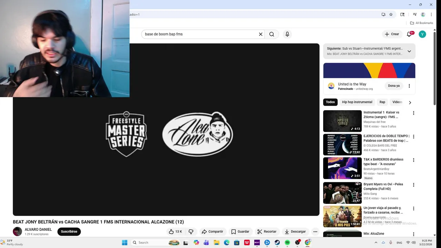
Task: Download video via Descargar
Action: click(295, 231)
